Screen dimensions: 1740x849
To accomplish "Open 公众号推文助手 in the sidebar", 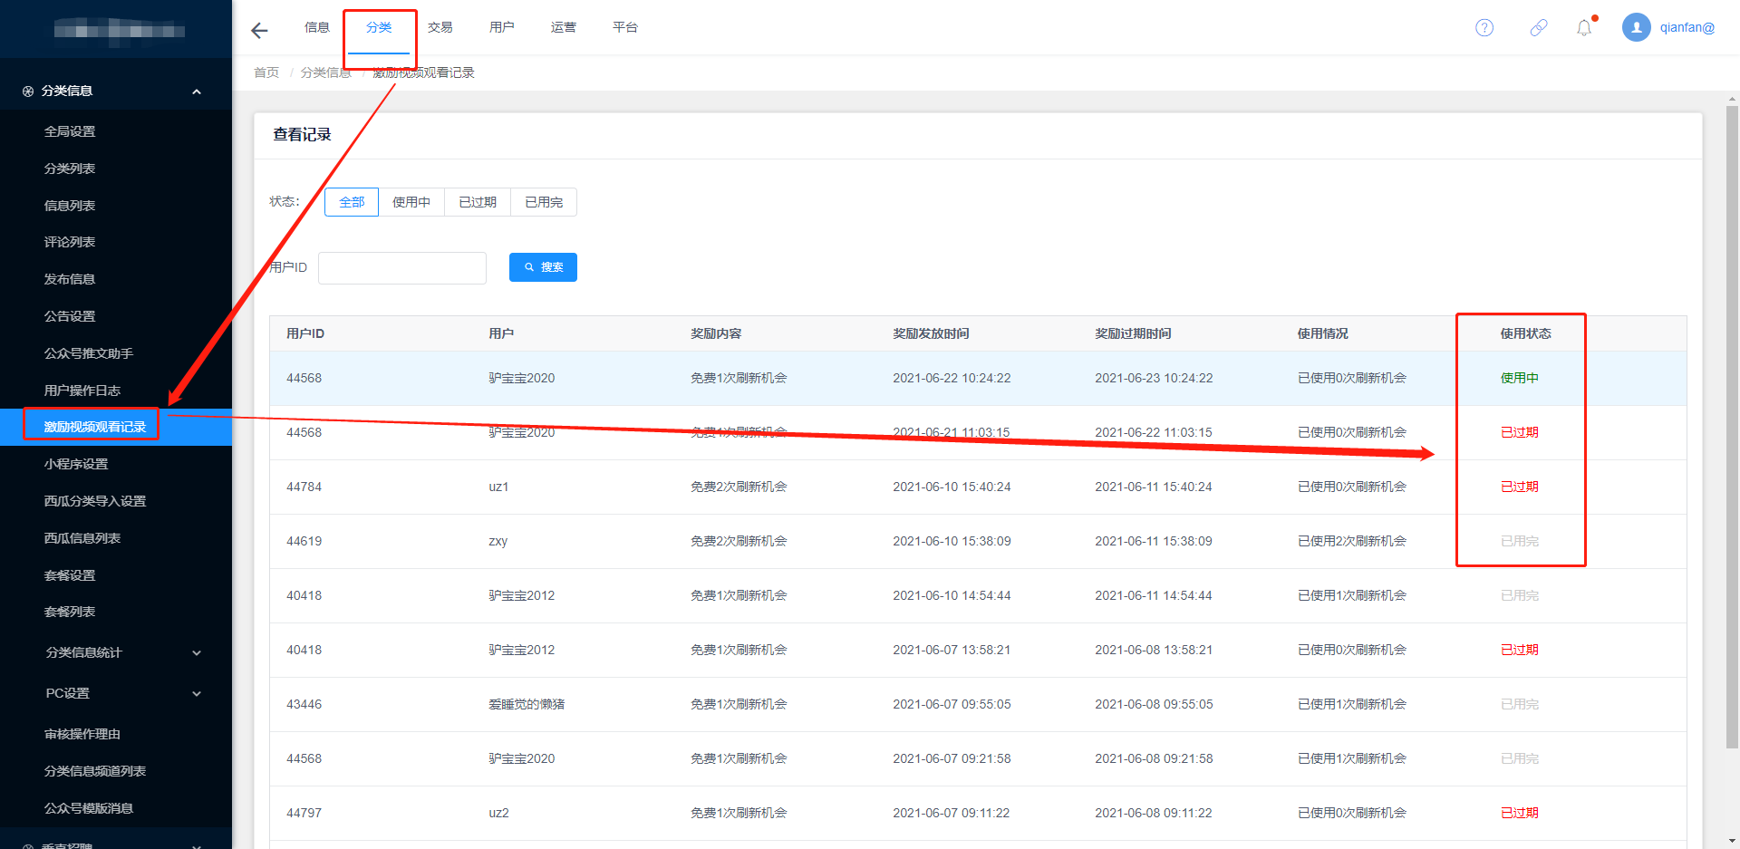I will (89, 353).
